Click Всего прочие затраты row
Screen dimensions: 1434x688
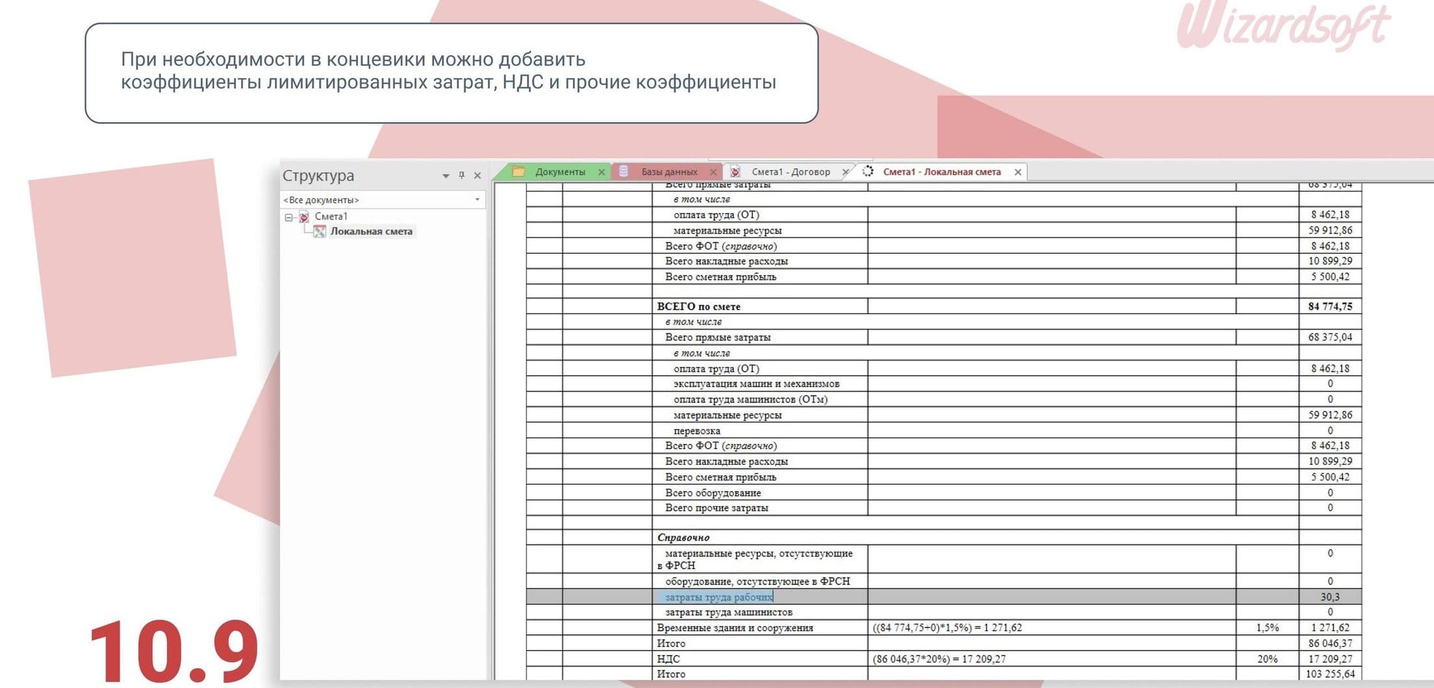944,508
